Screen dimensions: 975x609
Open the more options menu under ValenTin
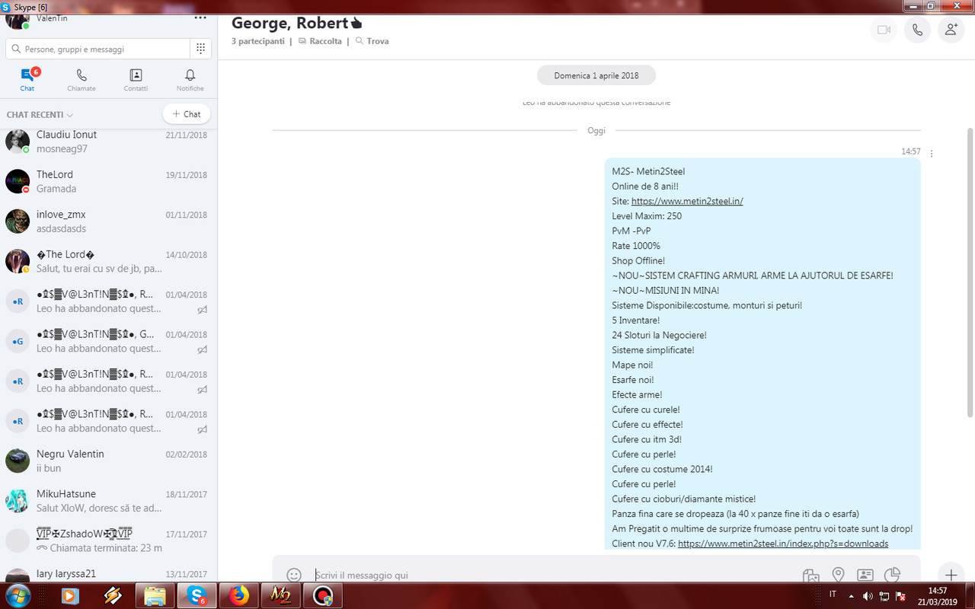click(200, 18)
